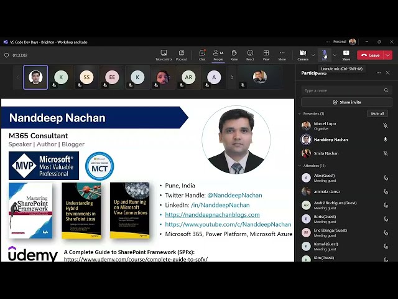Open Participants panel more options
The height and width of the screenshot is (299, 398).
(379, 73)
